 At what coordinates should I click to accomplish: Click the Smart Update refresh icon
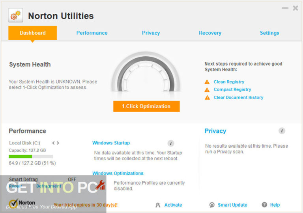point(212,205)
